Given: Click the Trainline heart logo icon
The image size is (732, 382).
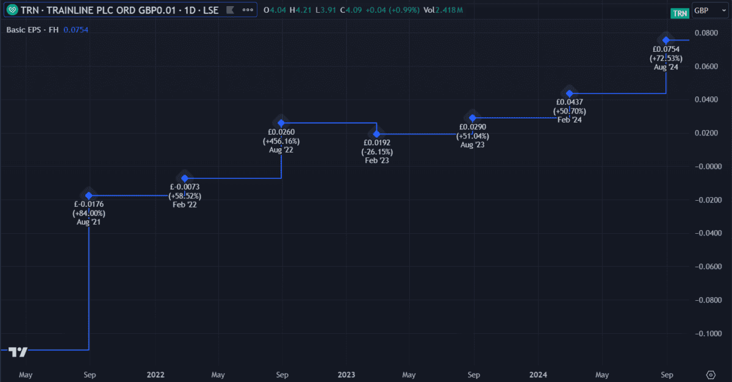Looking at the screenshot, I should [x=11, y=10].
